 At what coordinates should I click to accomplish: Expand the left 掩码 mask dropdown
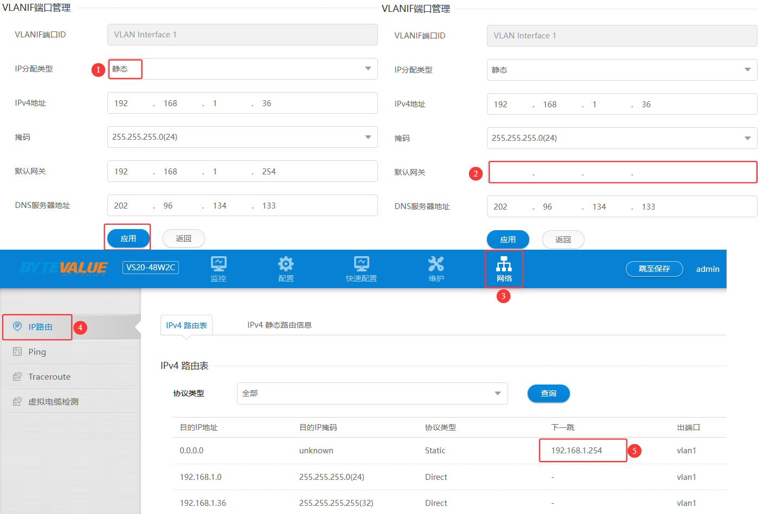tap(242, 137)
